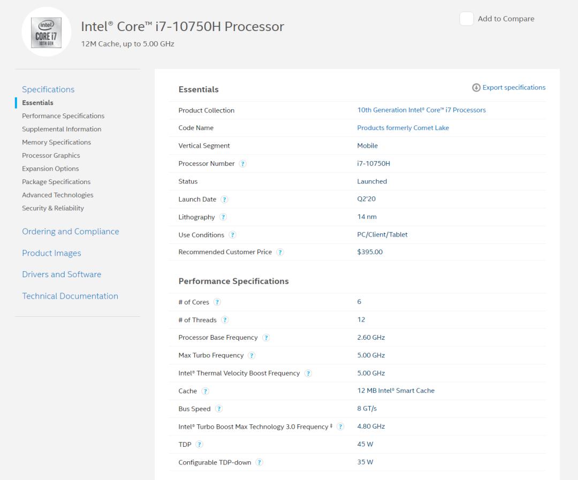Click Export specifications link
Viewport: 578px width, 480px height.
pos(509,88)
